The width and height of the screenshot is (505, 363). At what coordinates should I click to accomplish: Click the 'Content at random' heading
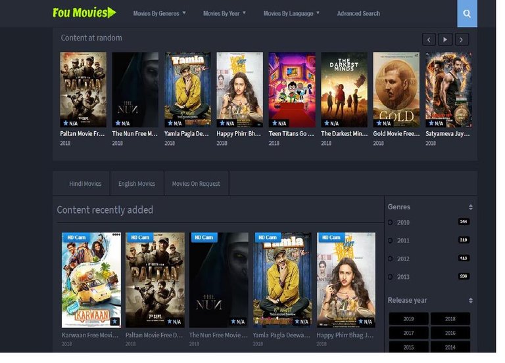pos(91,38)
